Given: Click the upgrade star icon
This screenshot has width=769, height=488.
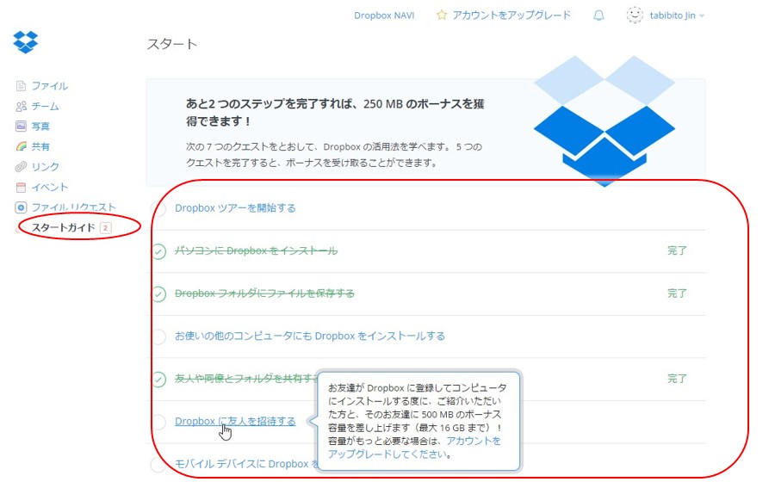Looking at the screenshot, I should [x=442, y=15].
